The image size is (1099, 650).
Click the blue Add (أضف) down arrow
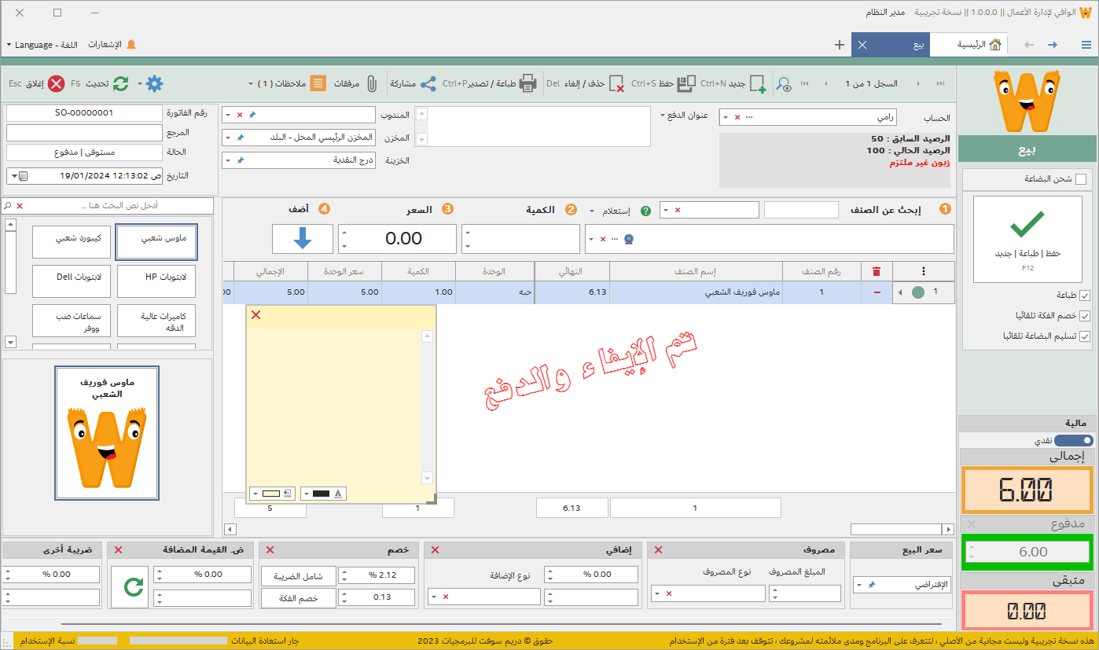pyautogui.click(x=303, y=238)
